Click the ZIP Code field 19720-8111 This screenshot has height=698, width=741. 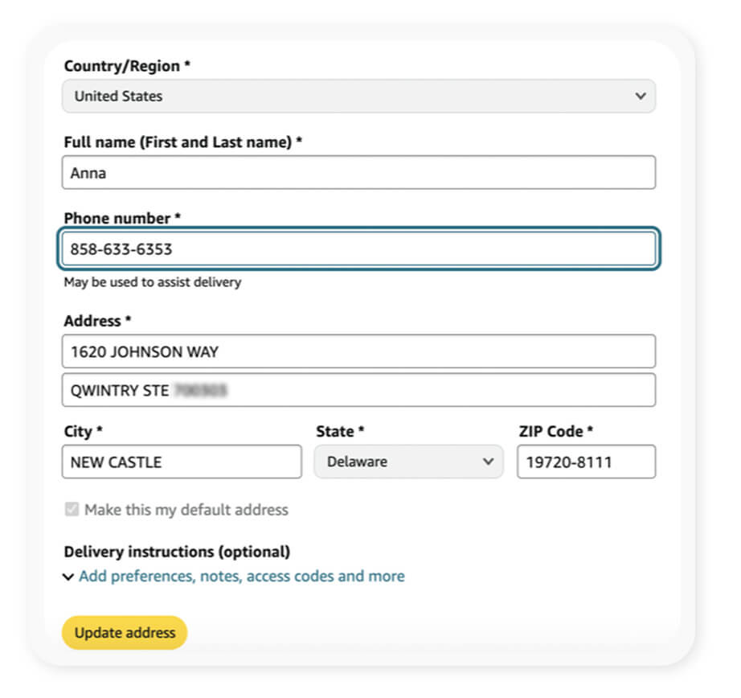tap(585, 462)
